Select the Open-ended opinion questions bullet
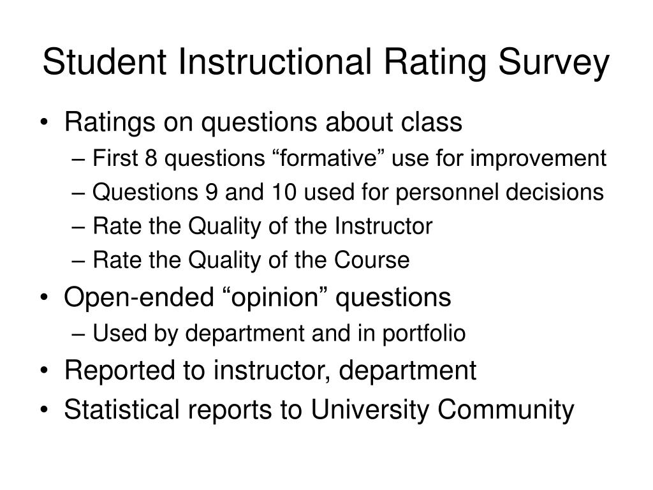 [x=258, y=299]
